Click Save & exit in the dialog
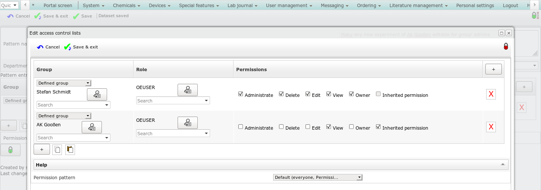 coord(81,47)
